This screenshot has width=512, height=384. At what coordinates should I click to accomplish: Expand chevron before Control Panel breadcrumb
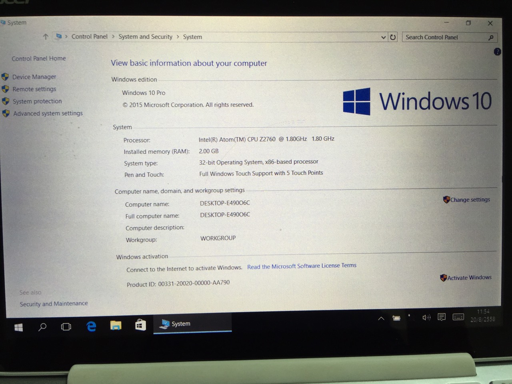point(66,37)
